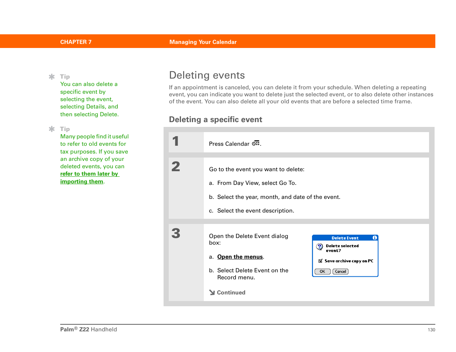Click the info icon in Delete Event dialog
Image resolution: width=456 pixels, height=352 pixels.
374,238
